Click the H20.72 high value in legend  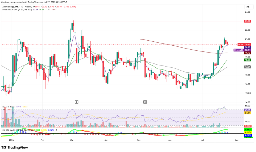point(44,7)
